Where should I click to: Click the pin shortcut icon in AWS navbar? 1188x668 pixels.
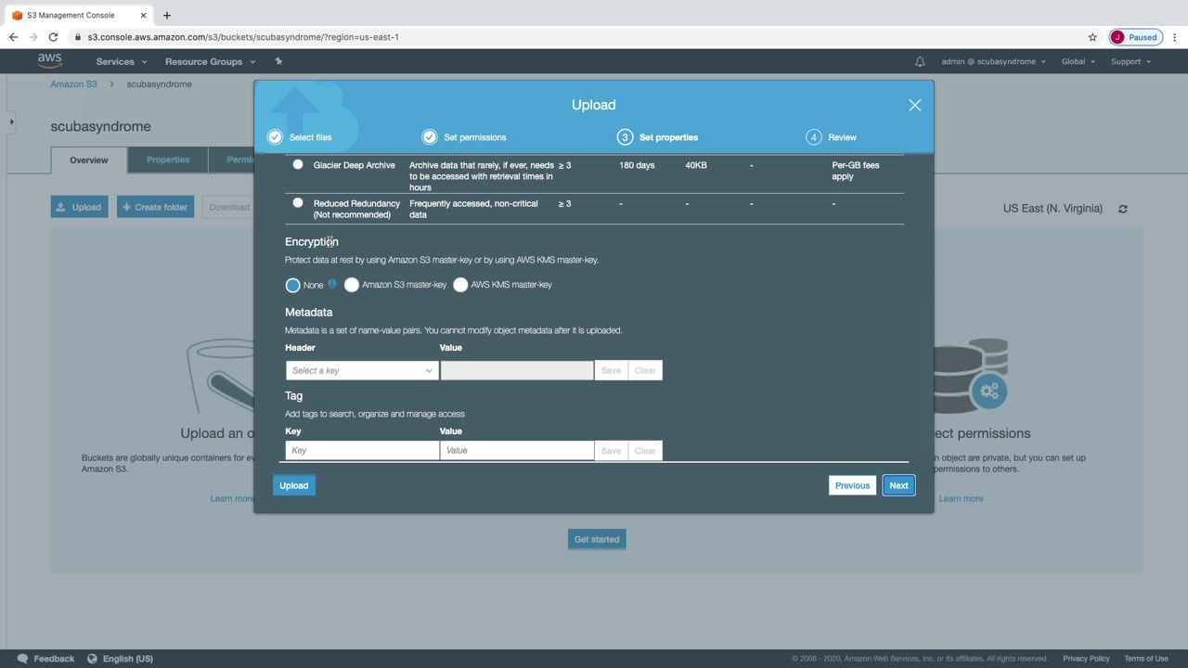(278, 61)
